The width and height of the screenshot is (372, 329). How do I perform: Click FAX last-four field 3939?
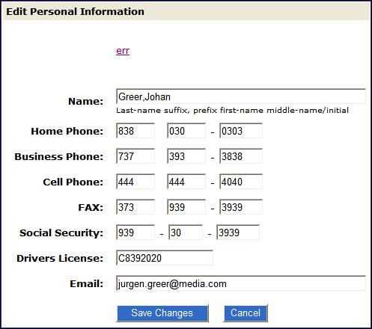click(x=241, y=207)
